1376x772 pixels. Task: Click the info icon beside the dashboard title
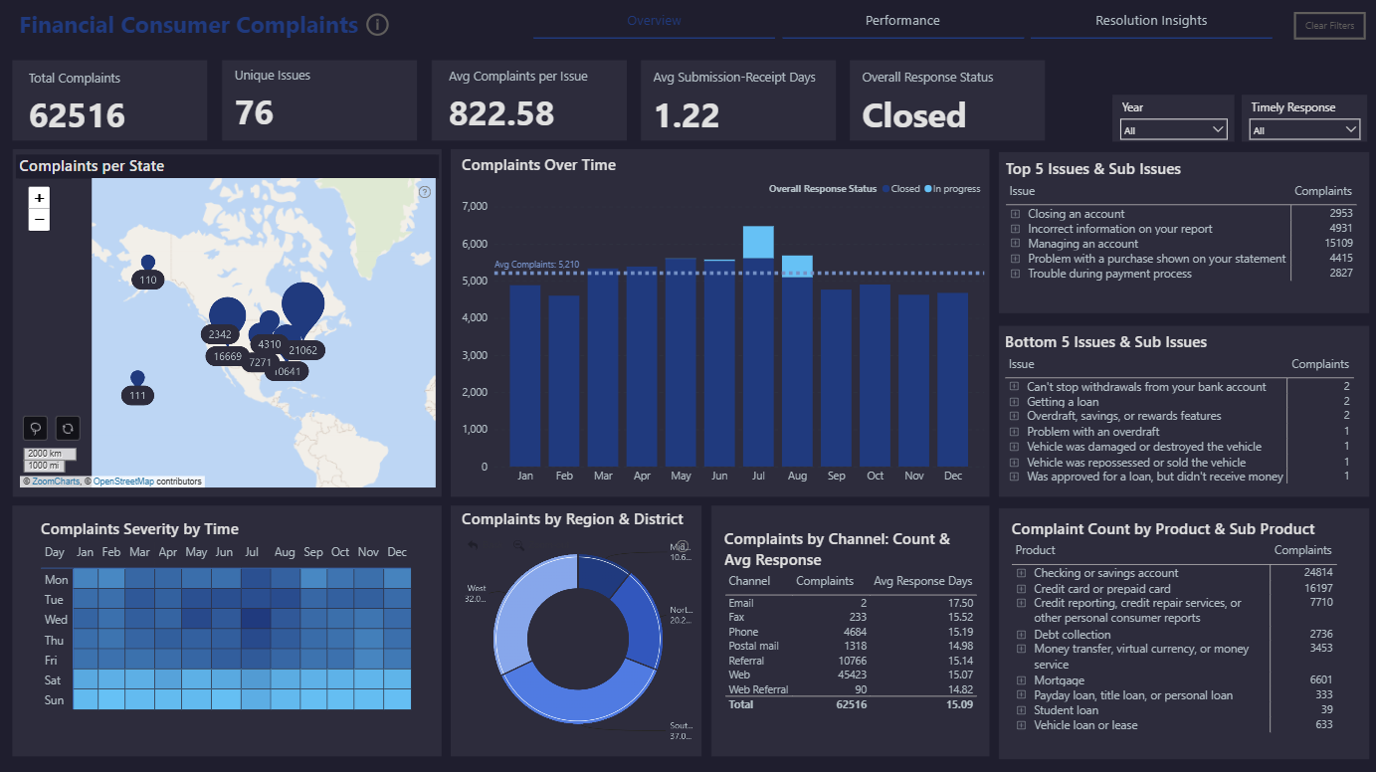pos(377,25)
